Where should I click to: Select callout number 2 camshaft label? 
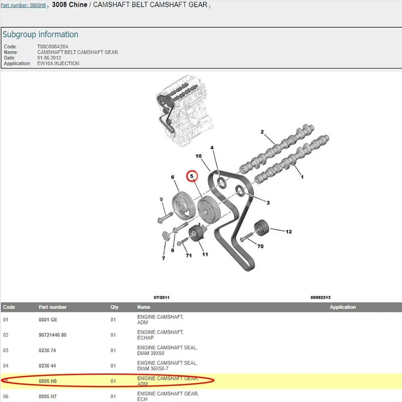[x=262, y=132]
